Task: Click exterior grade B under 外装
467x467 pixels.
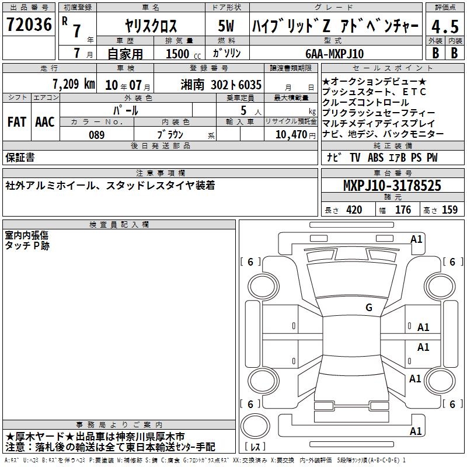Action: click(x=435, y=53)
